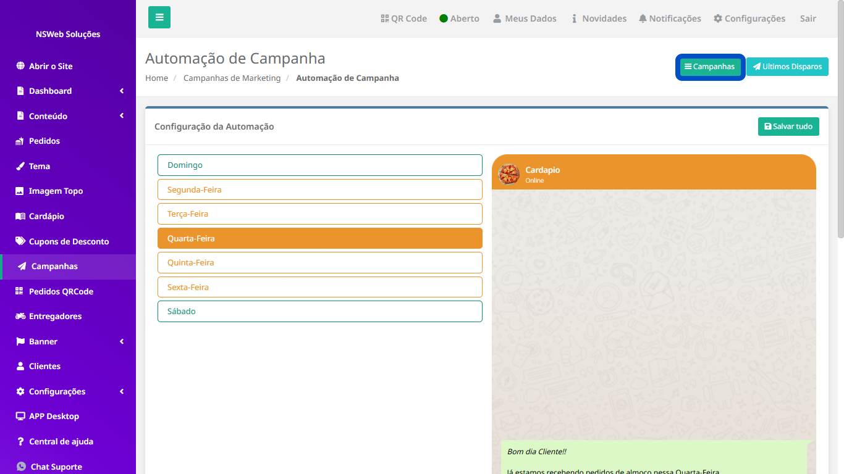
Task: Click the Entregadores motorcycle icon
Action: coord(20,316)
